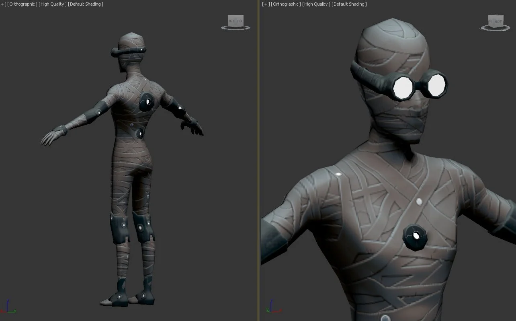Open the High Quality menu in the close-up viewport

[x=316, y=4]
